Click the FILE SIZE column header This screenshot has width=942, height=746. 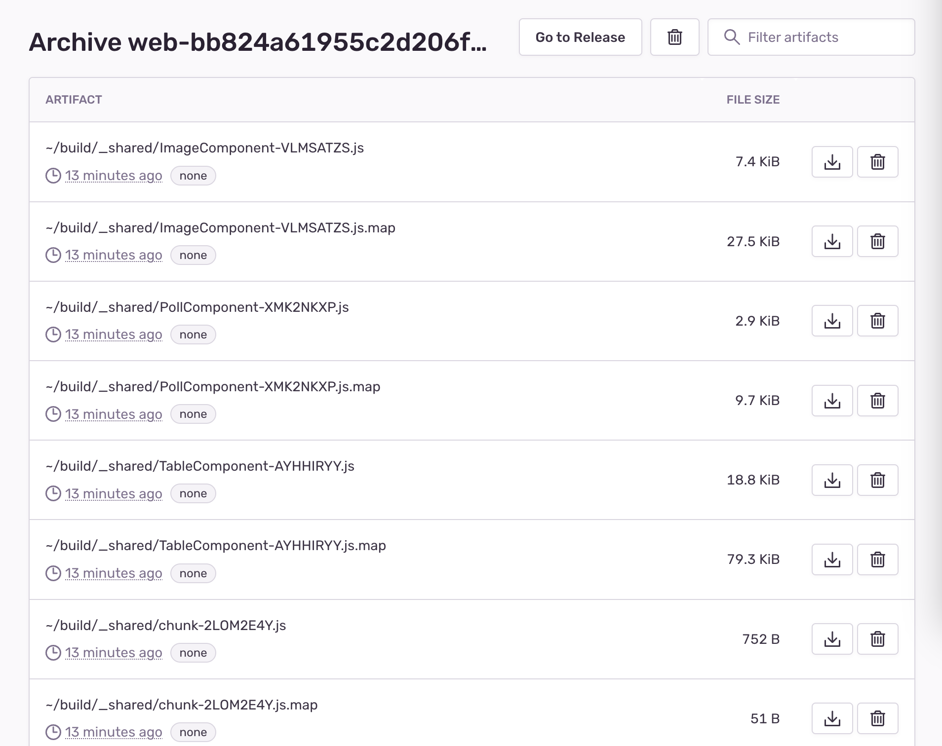point(753,100)
